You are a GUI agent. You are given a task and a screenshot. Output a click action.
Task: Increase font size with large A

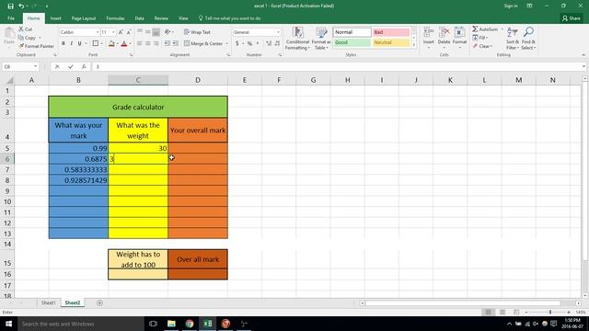121,32
